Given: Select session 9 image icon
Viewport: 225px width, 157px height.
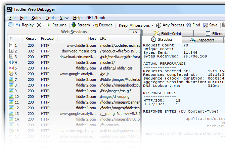Looking at the screenshot, I should [11, 91].
